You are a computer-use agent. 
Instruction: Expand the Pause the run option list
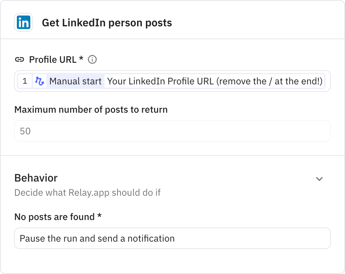click(172, 238)
